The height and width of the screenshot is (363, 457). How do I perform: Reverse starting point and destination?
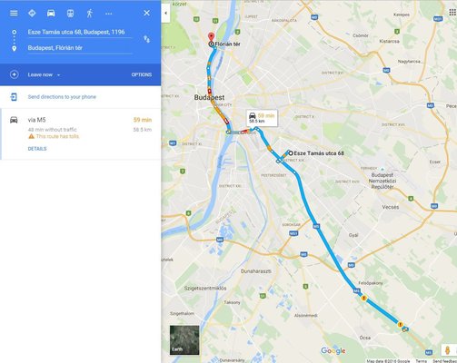coord(146,39)
